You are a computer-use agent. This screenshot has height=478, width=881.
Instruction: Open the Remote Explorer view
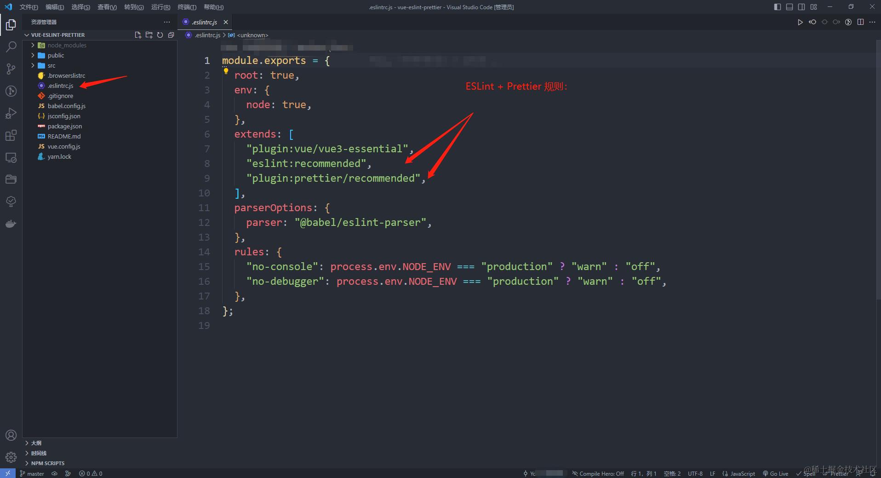coord(11,157)
